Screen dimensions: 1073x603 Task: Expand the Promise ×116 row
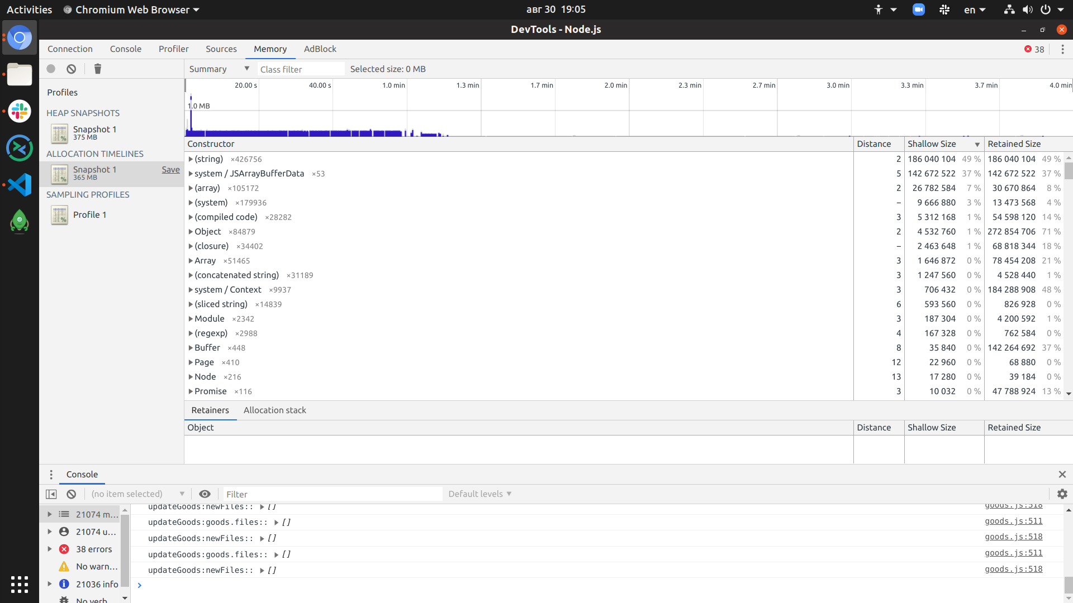191,391
